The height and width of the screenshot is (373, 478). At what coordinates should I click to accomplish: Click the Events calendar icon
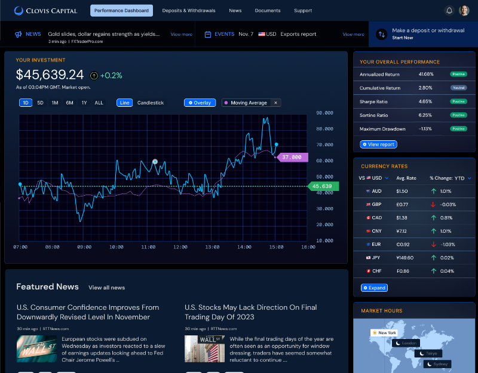tap(208, 34)
